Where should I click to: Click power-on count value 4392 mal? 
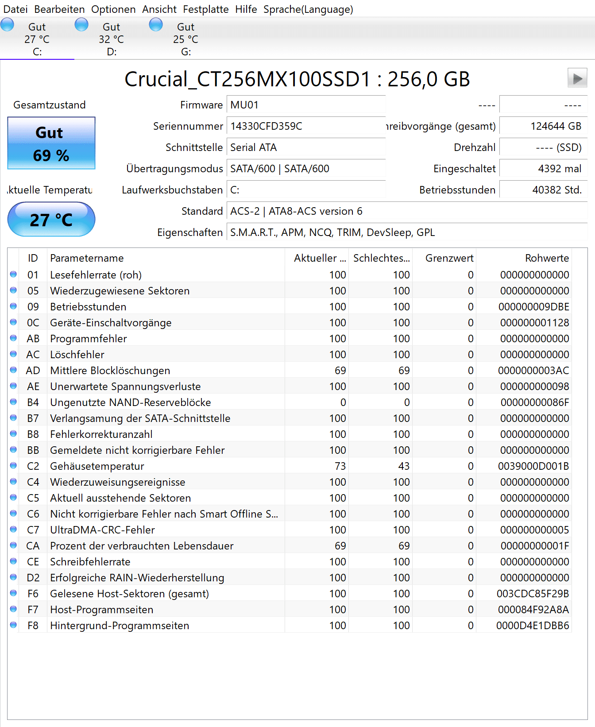click(x=543, y=169)
